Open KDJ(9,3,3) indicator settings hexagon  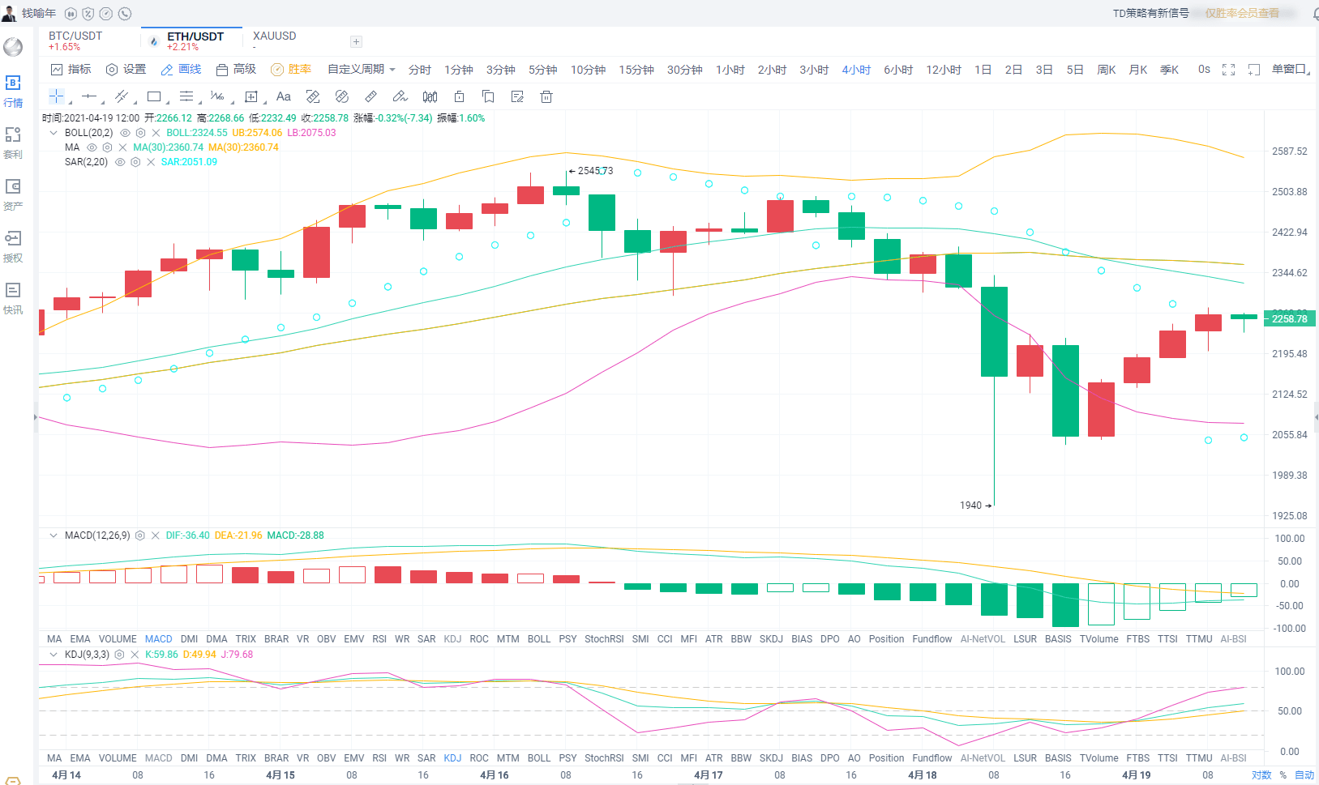point(119,655)
